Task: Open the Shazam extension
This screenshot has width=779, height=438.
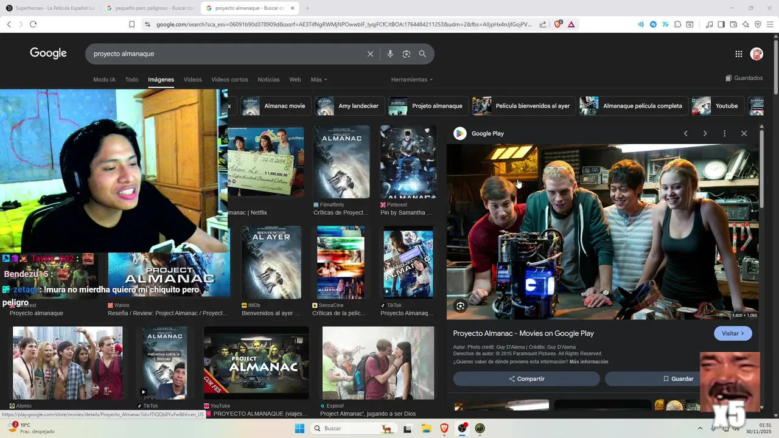Action: (653, 24)
